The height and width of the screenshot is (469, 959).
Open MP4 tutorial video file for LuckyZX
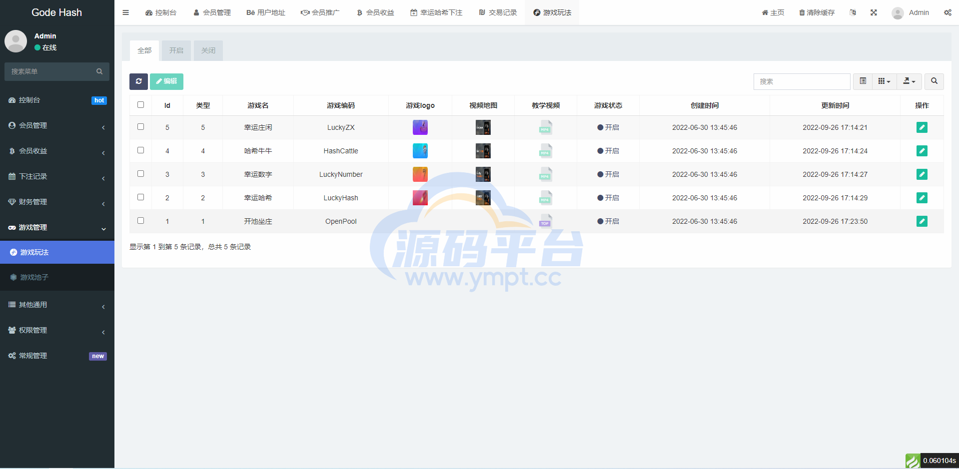pyautogui.click(x=546, y=127)
